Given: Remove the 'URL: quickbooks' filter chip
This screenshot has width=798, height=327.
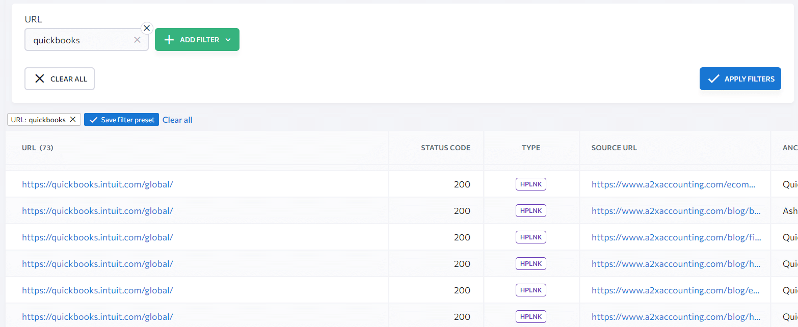Looking at the screenshot, I should coord(72,120).
